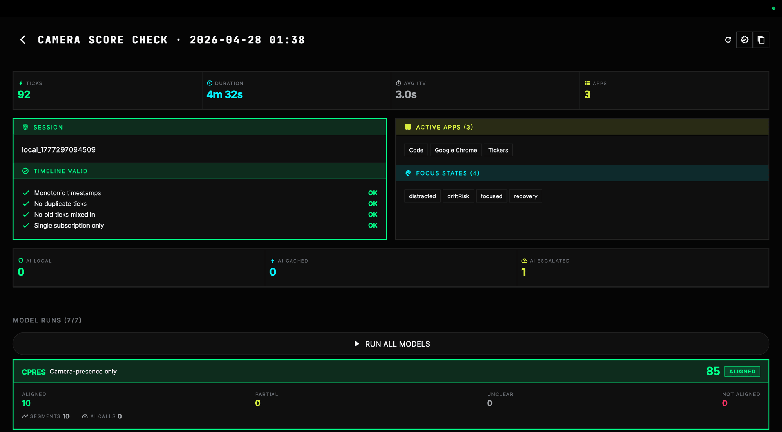Click the green status dot at top right

[773, 8]
